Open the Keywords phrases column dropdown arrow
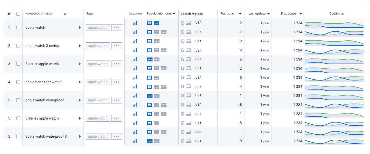The height and width of the screenshot is (154, 370). tap(65, 14)
